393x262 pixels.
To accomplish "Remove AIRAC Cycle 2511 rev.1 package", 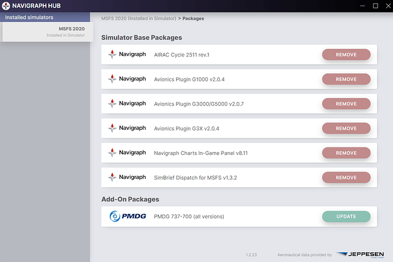I will coord(346,55).
